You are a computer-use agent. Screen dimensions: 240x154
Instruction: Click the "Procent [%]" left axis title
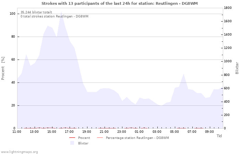tap(3, 69)
